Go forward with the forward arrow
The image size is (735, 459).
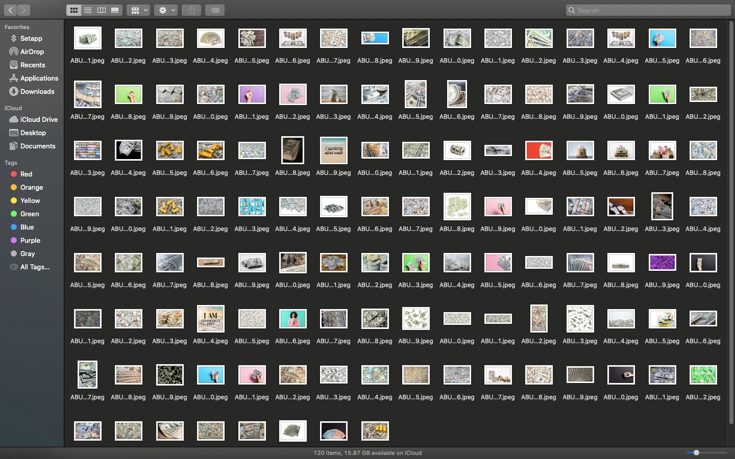click(x=24, y=10)
